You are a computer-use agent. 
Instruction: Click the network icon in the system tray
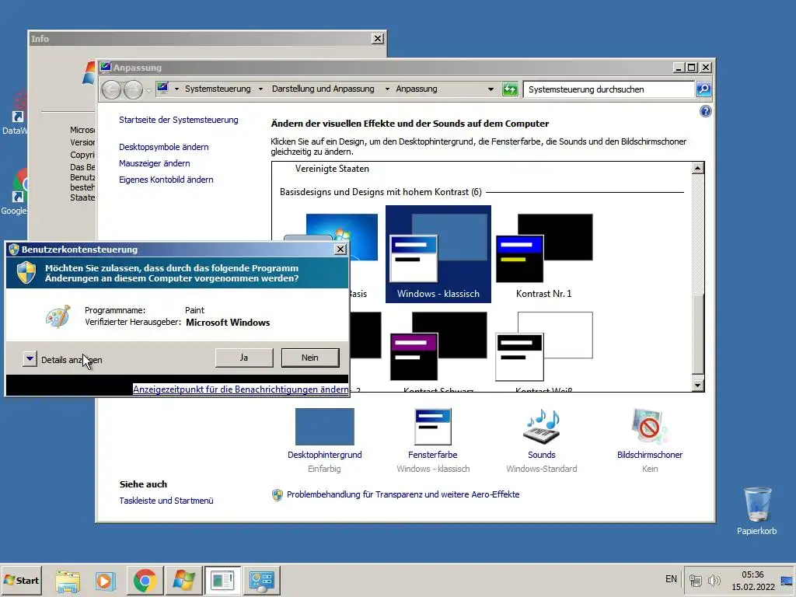click(x=696, y=580)
